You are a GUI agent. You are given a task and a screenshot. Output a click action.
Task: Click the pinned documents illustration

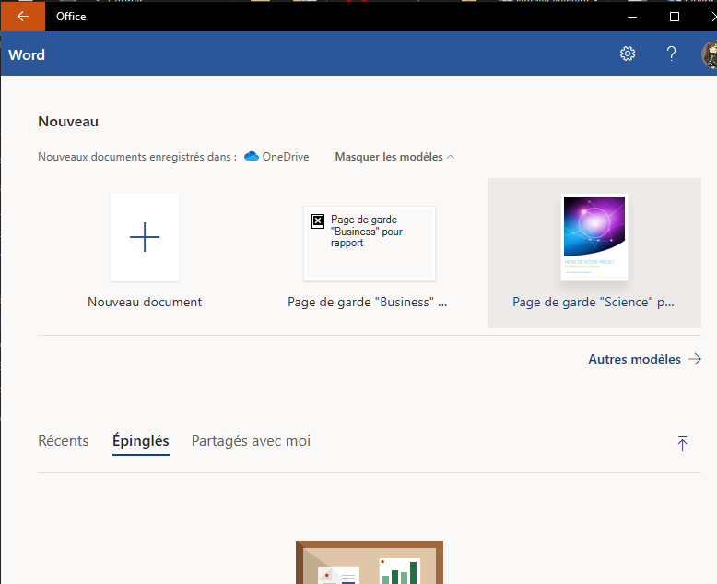[x=370, y=562]
